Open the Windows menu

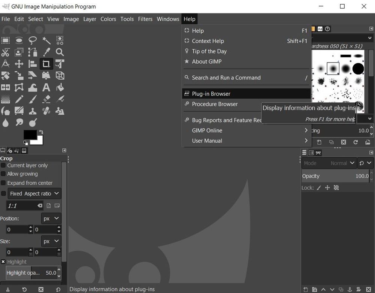point(168,19)
